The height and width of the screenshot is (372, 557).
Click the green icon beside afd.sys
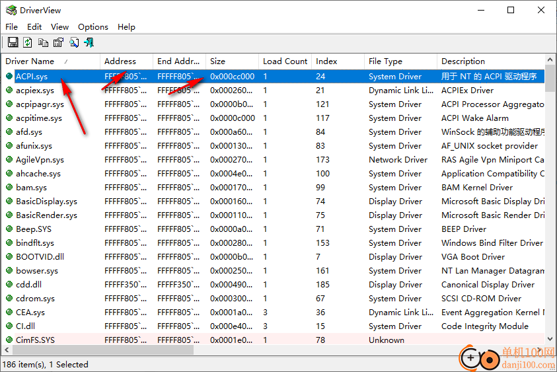tap(9, 131)
